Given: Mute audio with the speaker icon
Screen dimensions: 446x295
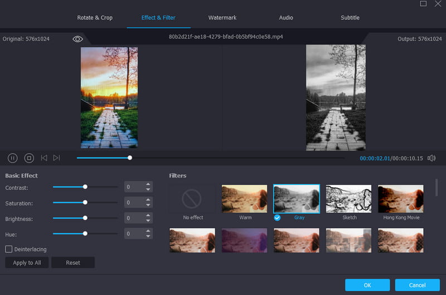Looking at the screenshot, I should click(431, 158).
